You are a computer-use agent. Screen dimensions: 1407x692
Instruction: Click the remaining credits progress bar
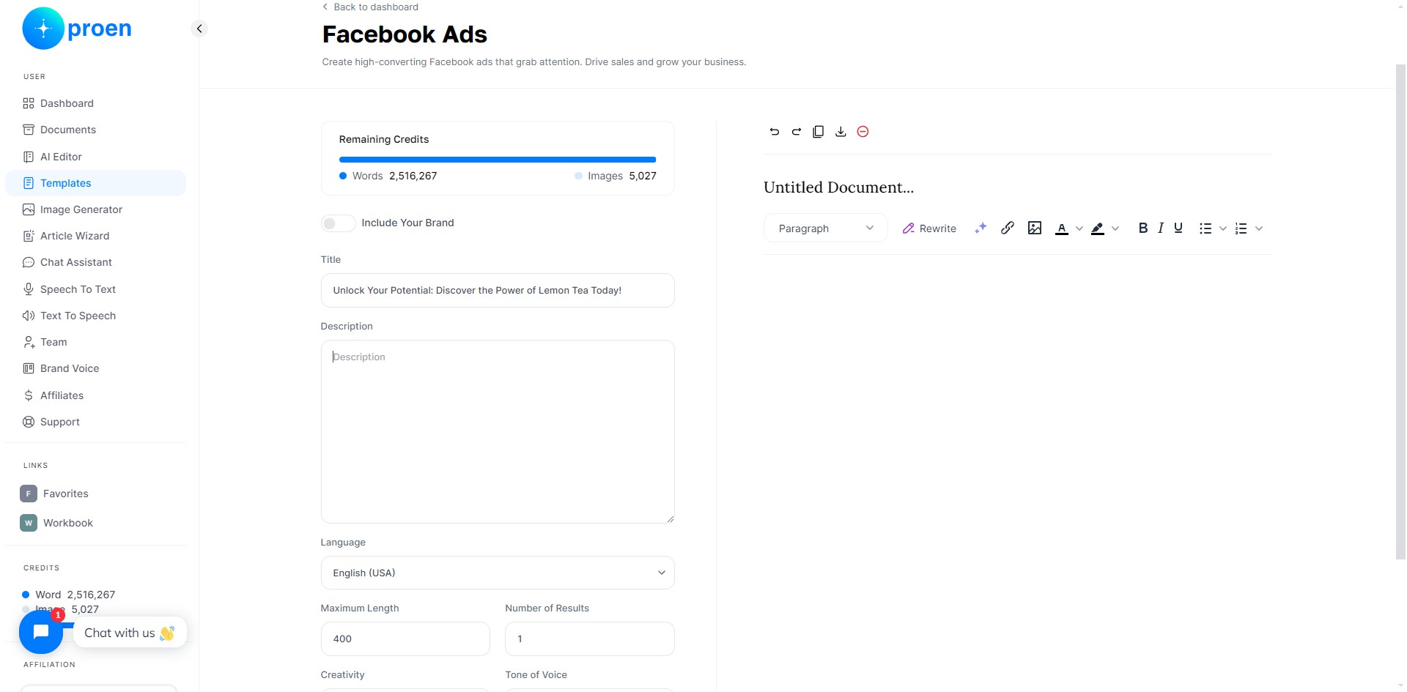498,160
